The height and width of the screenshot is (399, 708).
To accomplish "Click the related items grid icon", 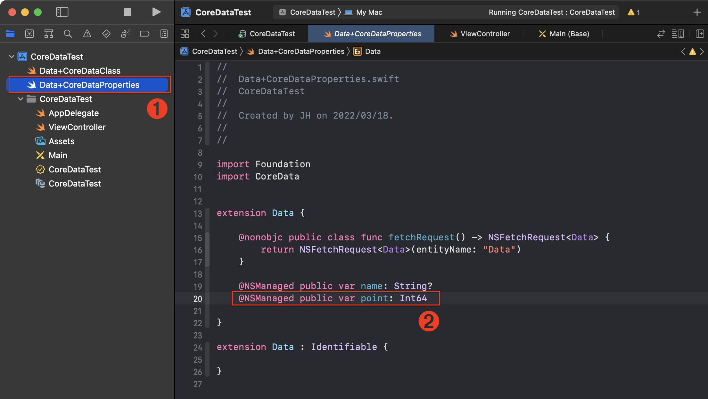I will coord(185,34).
